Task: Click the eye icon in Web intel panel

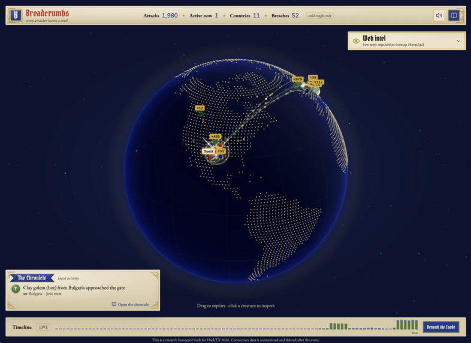Action: (356, 41)
